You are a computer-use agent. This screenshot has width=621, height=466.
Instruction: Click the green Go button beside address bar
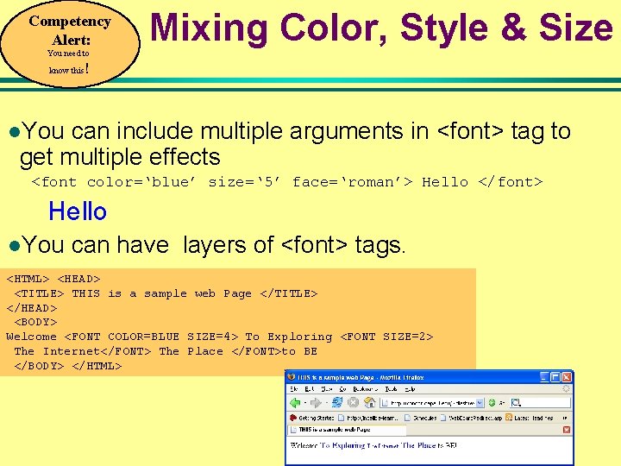pyautogui.click(x=492, y=403)
